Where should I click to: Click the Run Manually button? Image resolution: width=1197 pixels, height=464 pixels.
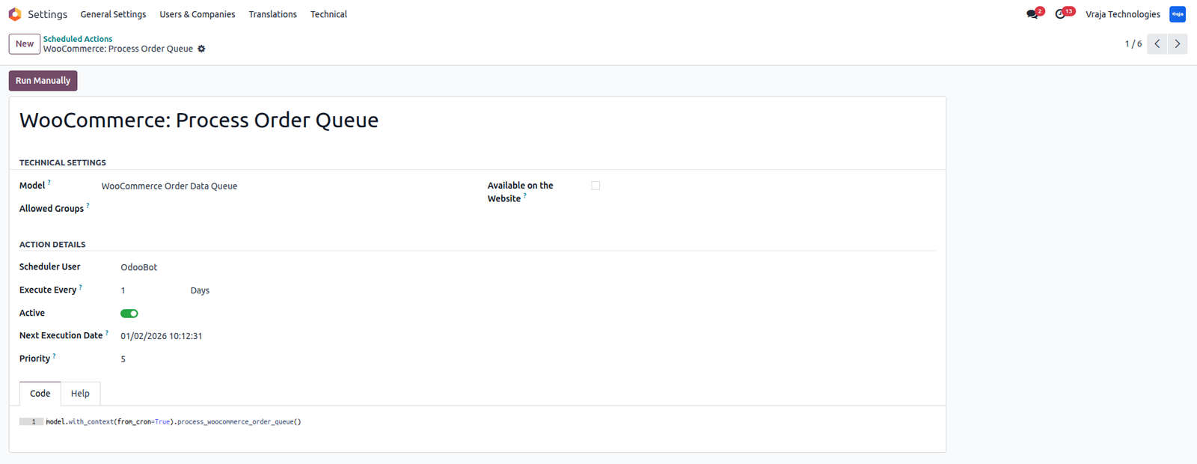click(x=43, y=81)
